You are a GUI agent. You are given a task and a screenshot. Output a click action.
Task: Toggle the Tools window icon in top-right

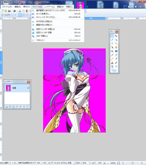click(x=125, y=7)
